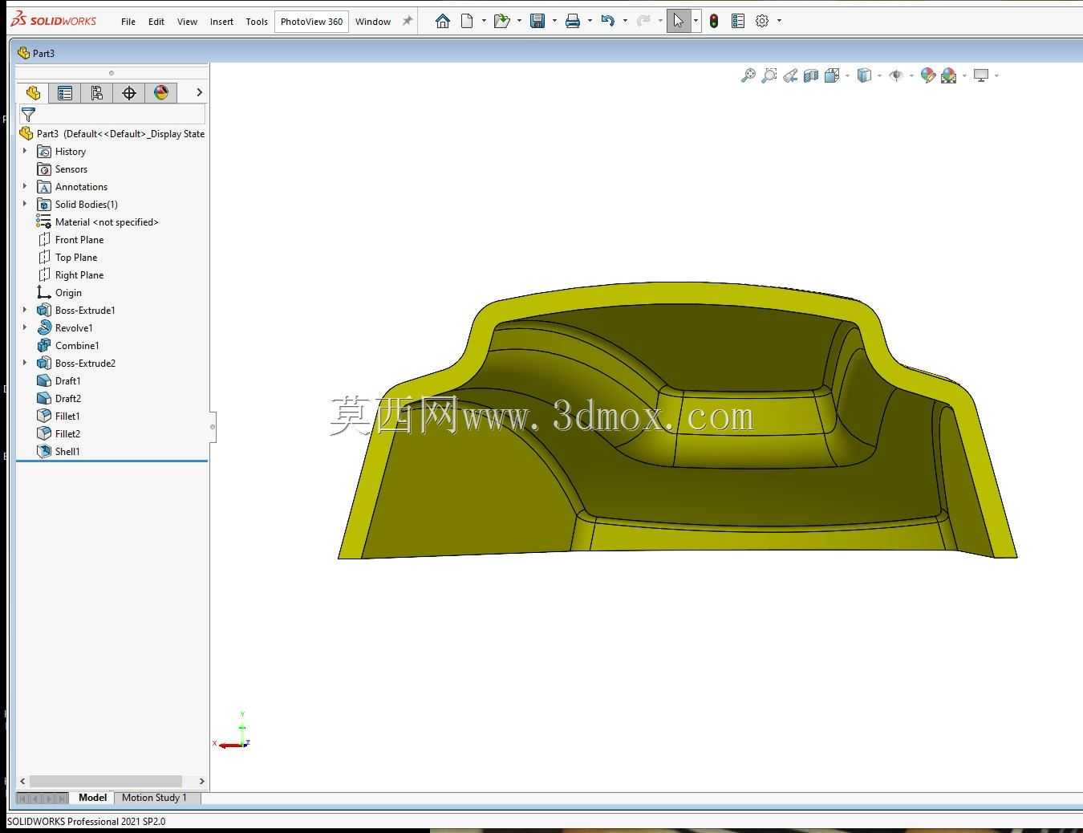Click Previous View icon

click(790, 75)
